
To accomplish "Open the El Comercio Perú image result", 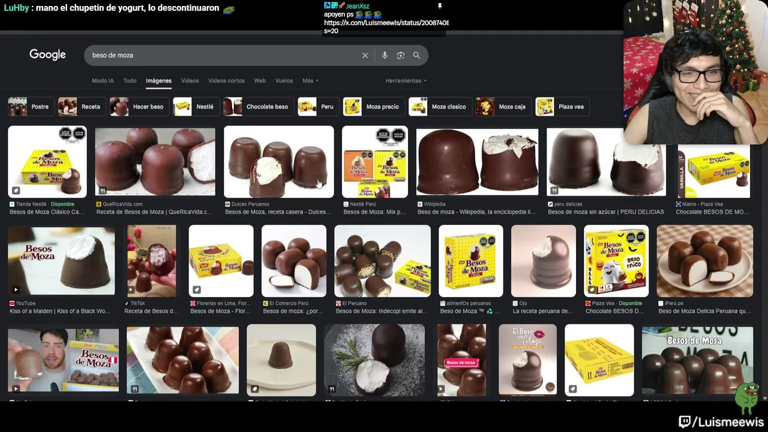I will point(294,261).
